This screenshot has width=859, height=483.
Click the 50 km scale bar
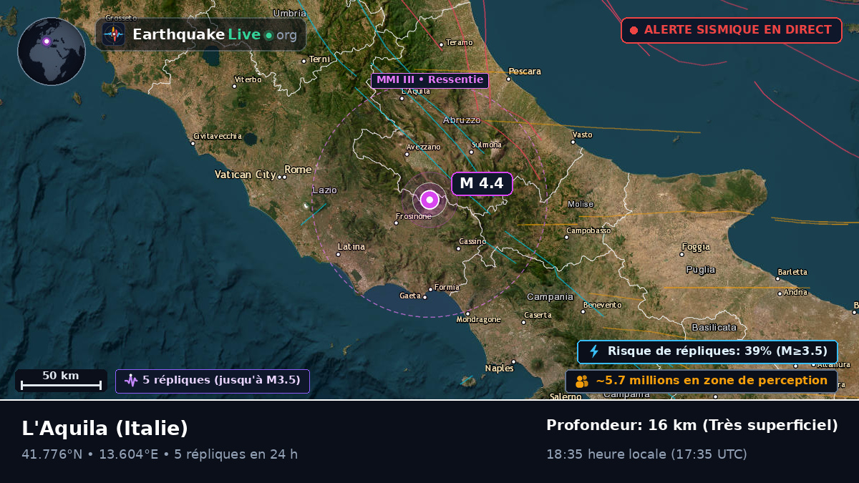(x=61, y=380)
